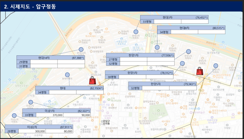
Task: Select the 29평형 cell
Action: click(24, 62)
